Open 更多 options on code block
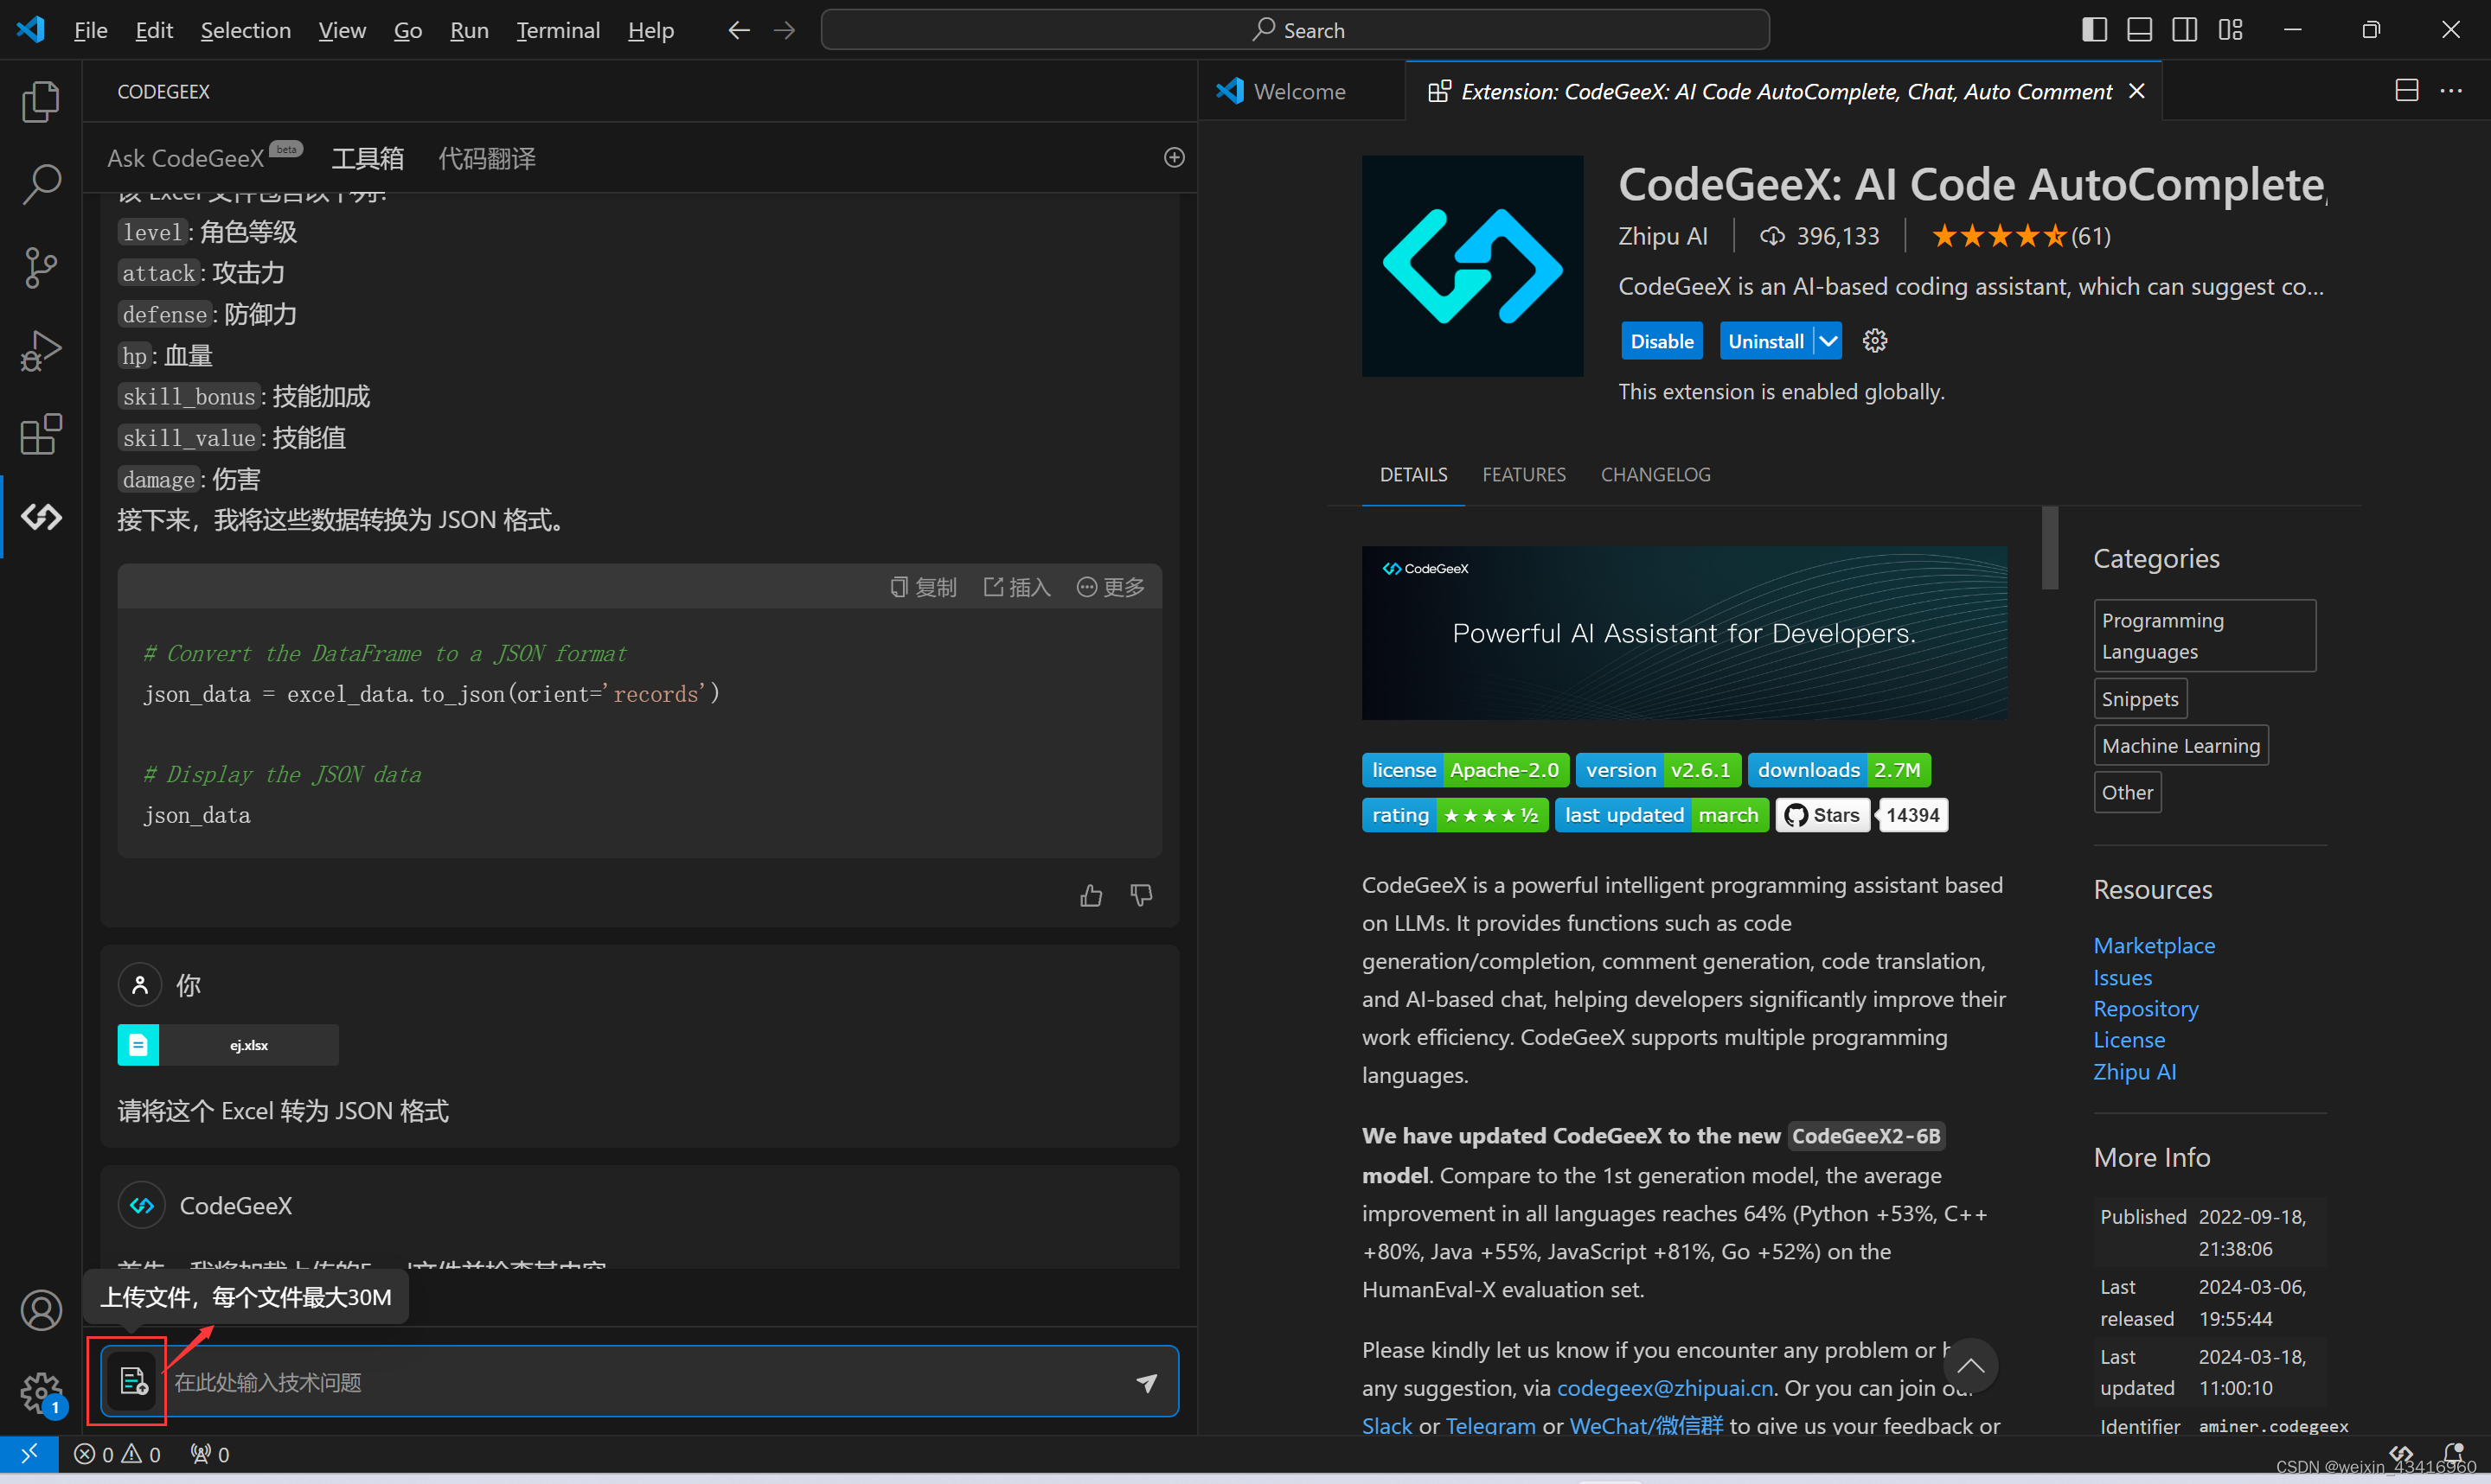 (x=1111, y=587)
